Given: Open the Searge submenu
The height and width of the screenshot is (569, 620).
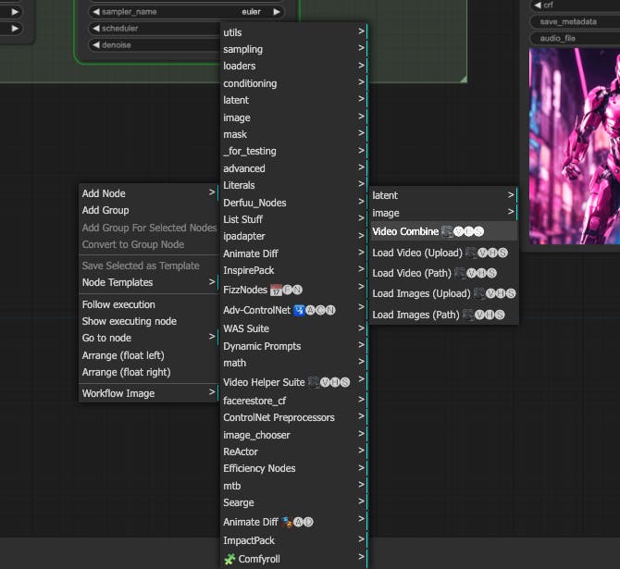Looking at the screenshot, I should (x=293, y=502).
